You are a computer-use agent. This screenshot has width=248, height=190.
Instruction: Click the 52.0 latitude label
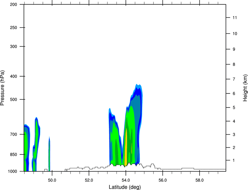(89, 180)
